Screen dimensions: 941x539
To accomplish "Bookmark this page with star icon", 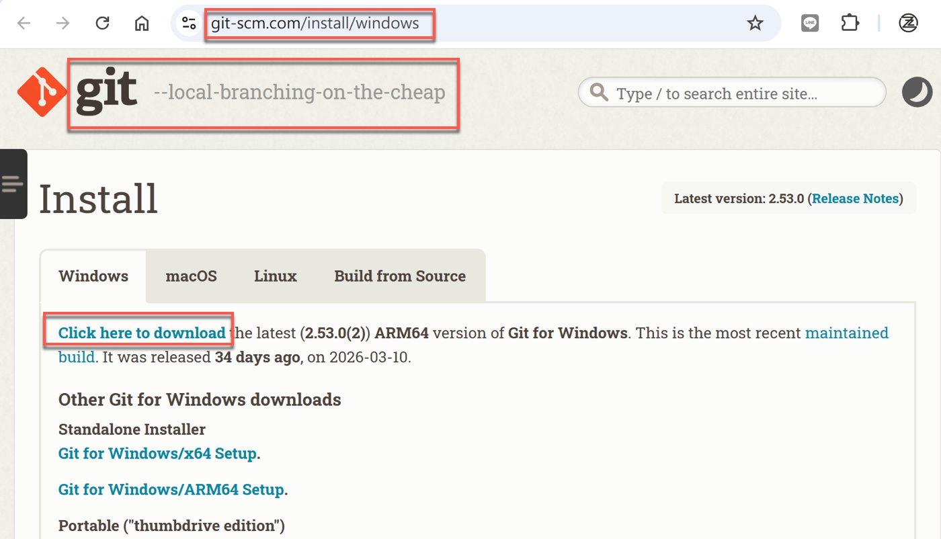I will point(755,24).
